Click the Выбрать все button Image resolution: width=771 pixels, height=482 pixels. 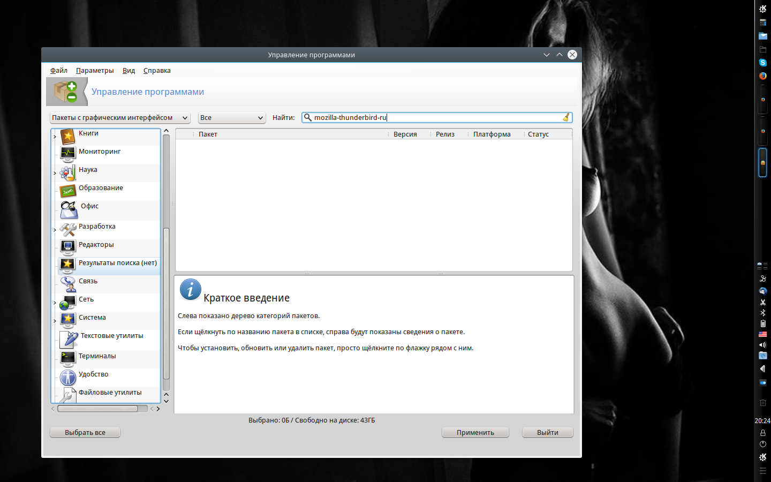point(85,433)
